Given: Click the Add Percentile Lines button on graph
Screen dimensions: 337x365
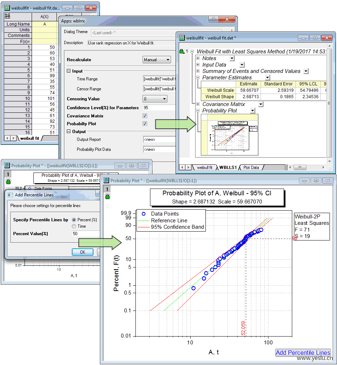Looking at the screenshot, I should click(x=303, y=353).
